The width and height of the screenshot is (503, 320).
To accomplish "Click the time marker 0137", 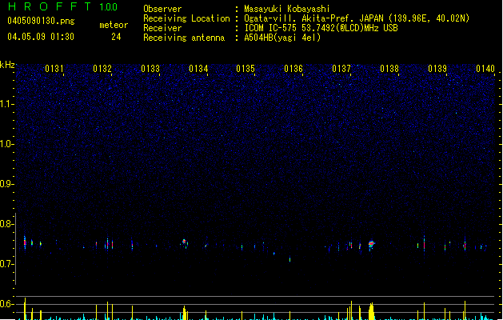I will click(x=341, y=69).
